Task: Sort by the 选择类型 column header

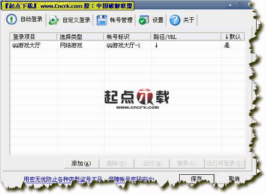Action: pos(80,37)
